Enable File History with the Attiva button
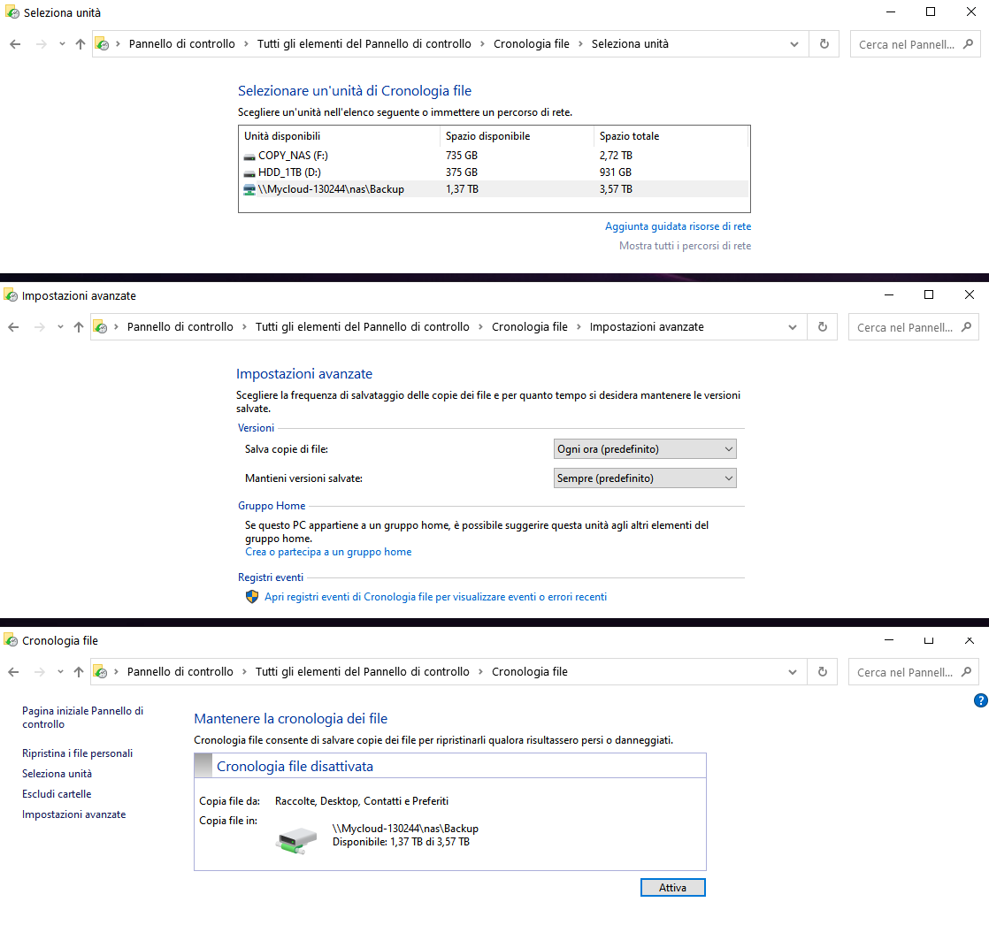The width and height of the screenshot is (989, 925). 672,887
